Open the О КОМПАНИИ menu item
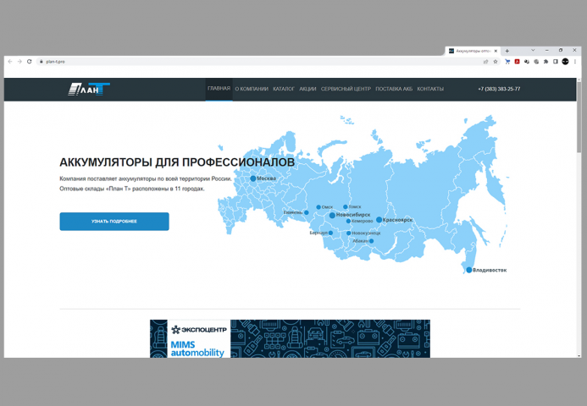 click(x=252, y=89)
